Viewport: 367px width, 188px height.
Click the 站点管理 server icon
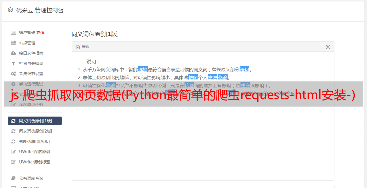[x=13, y=43]
